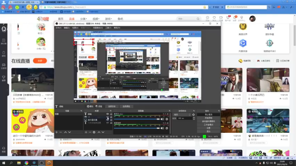Image resolution: width=296 pixels, height=166 pixels.
Task: Expand the 游戏 dropdown in Douyu navigation
Action: 108,19
